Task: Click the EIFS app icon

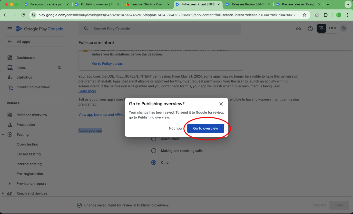Action: click(x=321, y=28)
